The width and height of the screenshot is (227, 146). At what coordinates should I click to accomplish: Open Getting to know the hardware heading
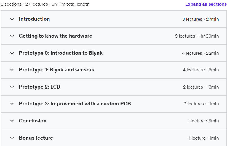(56, 36)
